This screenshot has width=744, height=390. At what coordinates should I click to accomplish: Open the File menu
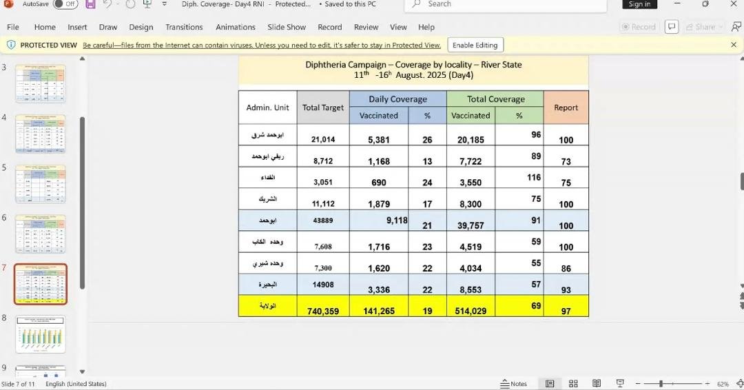[12, 27]
